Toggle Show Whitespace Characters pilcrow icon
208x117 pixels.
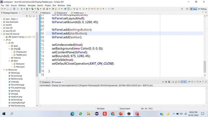[80, 9]
